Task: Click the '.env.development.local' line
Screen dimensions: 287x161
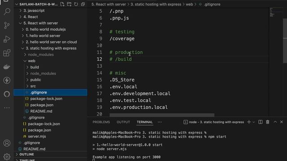Action: (140, 93)
